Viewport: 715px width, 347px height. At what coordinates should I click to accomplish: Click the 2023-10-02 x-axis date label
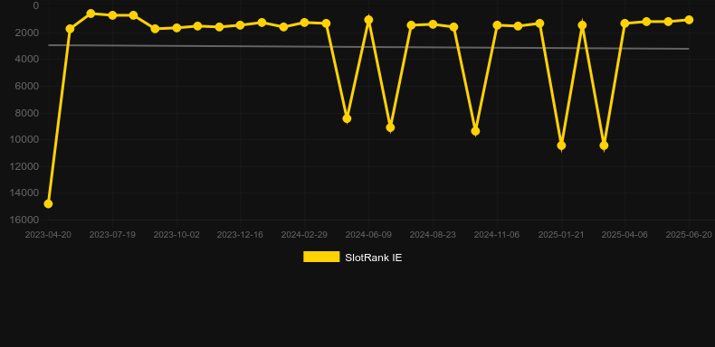coord(176,235)
